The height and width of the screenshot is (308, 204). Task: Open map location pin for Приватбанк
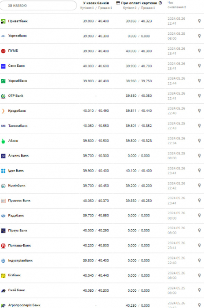click(x=199, y=21)
